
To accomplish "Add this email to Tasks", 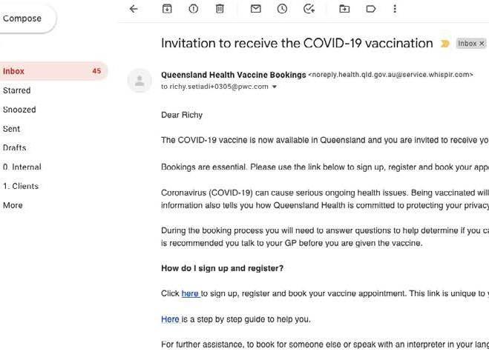I will (309, 9).
